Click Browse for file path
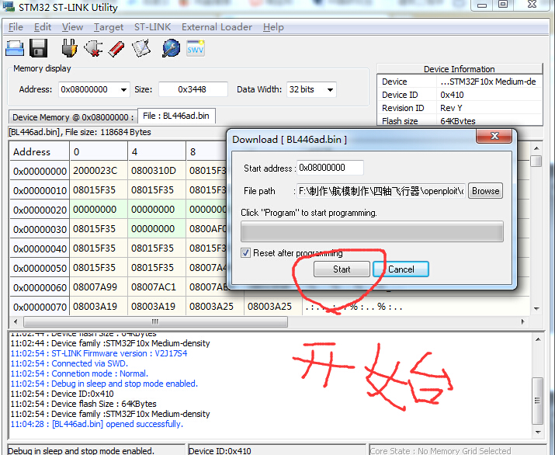The height and width of the screenshot is (455, 555). coord(485,191)
